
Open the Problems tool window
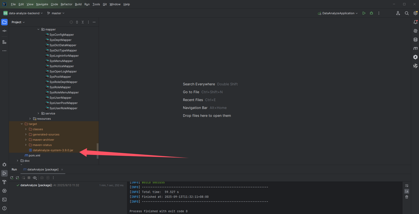(4, 208)
